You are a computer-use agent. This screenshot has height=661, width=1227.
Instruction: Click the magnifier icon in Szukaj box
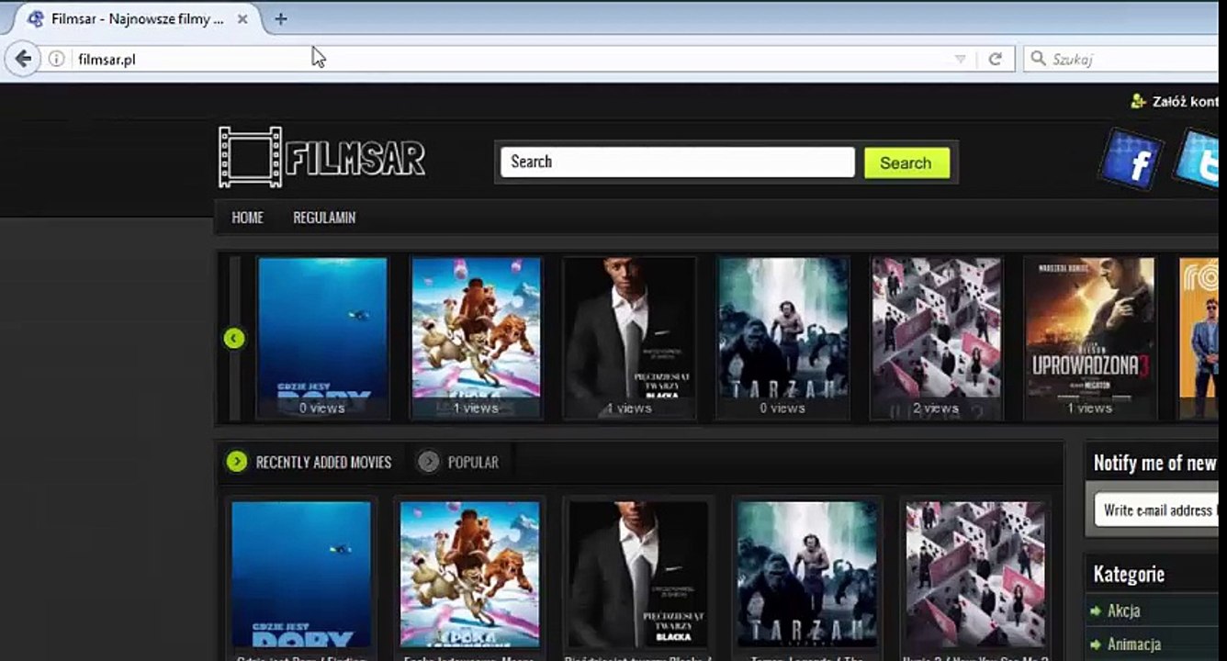(1038, 59)
